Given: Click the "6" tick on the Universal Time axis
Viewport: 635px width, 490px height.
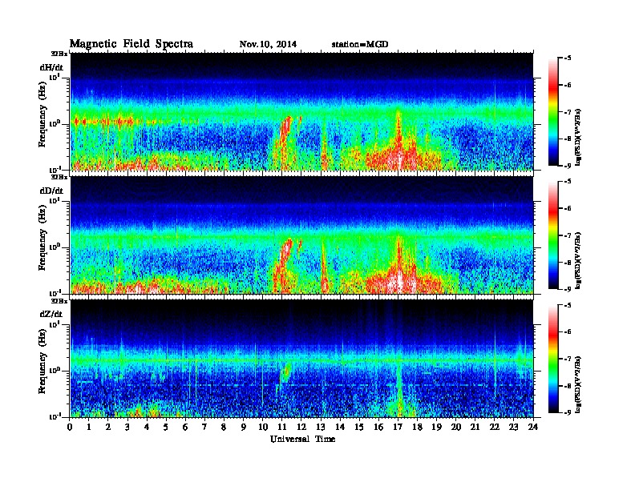Looking at the screenshot, I should 185,428.
